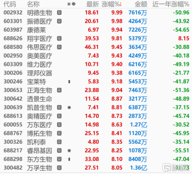This screenshot has height=174, width=192.
Task: Click the 代码 column header
Action: (10, 4)
